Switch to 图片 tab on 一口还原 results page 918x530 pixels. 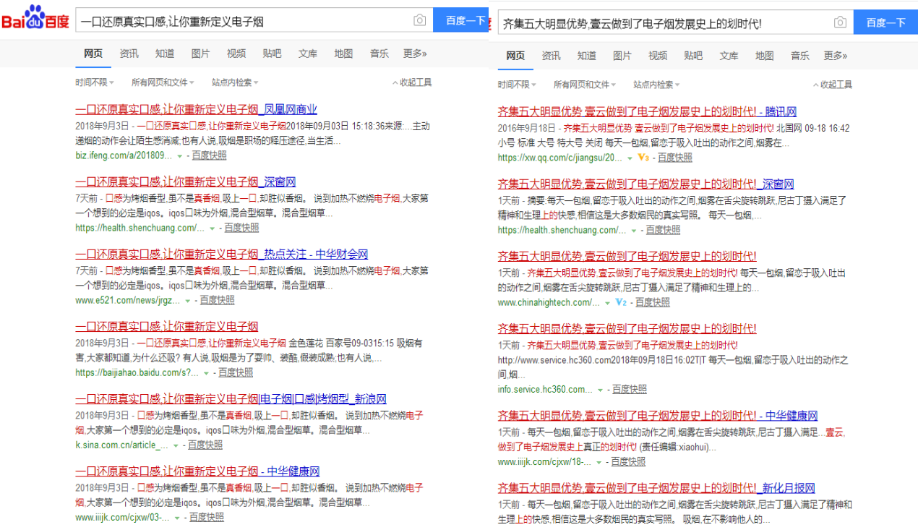201,54
